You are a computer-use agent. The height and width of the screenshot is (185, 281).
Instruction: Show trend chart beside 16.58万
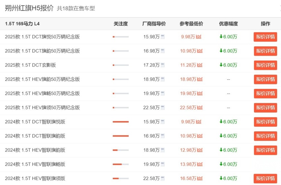click(200, 178)
